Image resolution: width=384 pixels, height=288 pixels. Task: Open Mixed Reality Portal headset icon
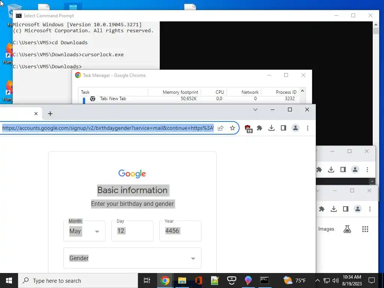(x=231, y=280)
